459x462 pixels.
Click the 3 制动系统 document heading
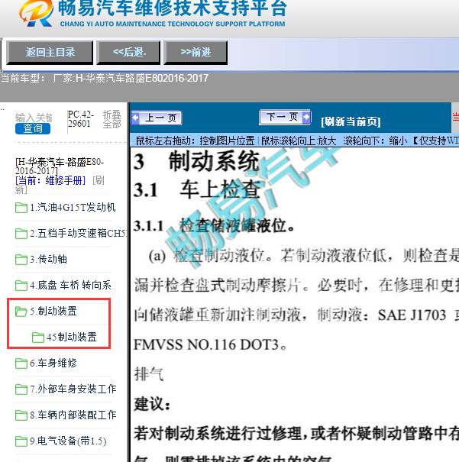tap(196, 161)
